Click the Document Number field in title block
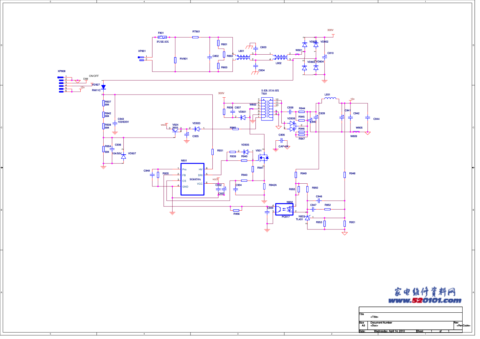Screen dimensions: 480x339 click(381, 323)
